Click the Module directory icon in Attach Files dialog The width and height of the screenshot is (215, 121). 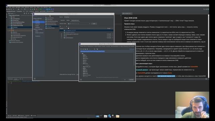point(87,49)
